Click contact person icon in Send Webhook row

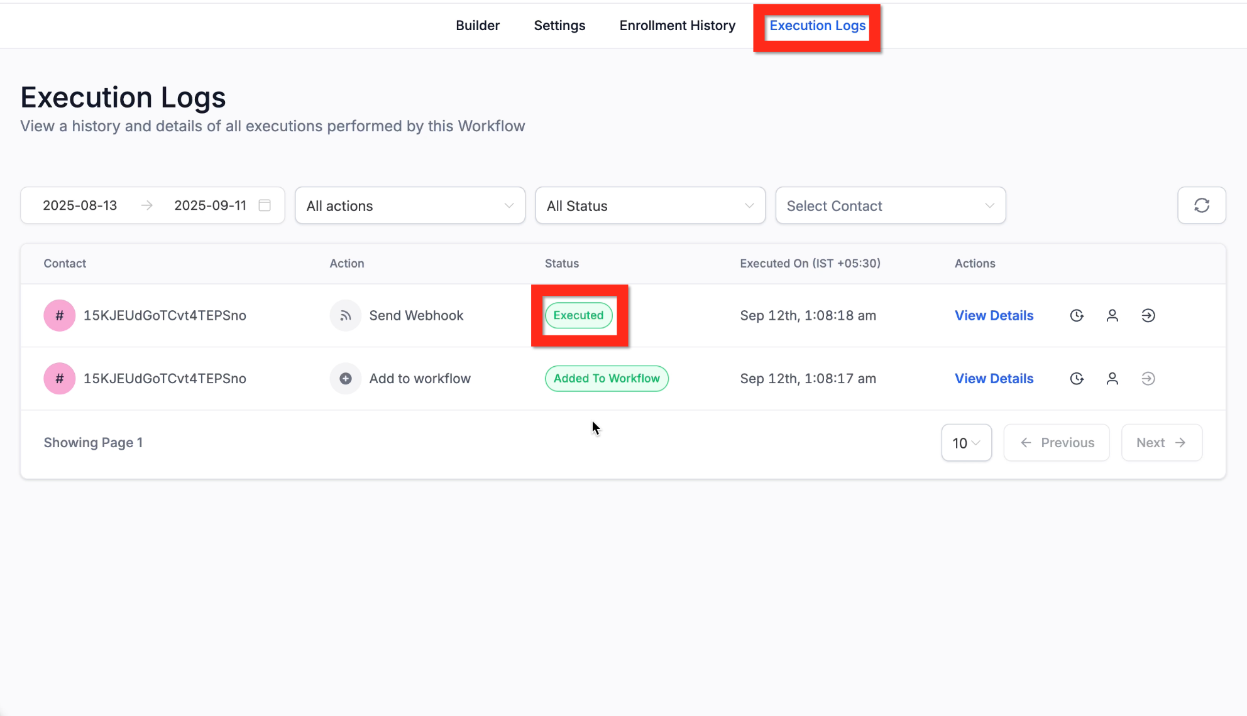coord(1112,315)
